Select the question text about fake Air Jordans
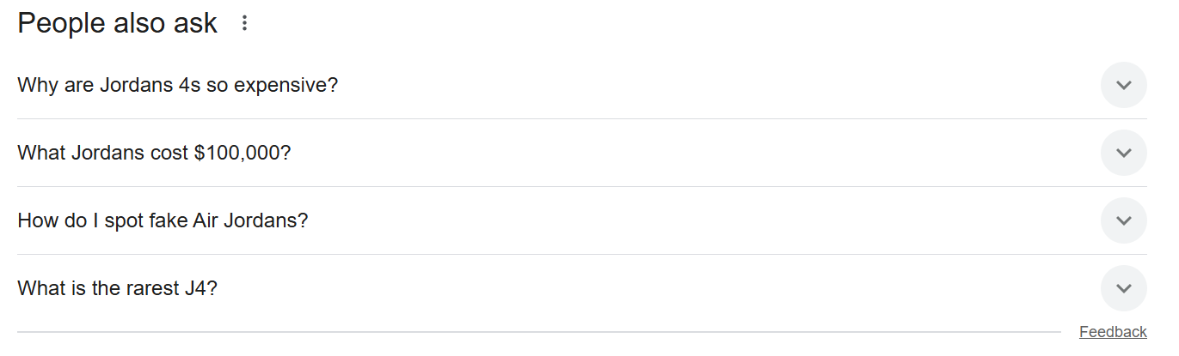1179x356 pixels. pyautogui.click(x=163, y=220)
